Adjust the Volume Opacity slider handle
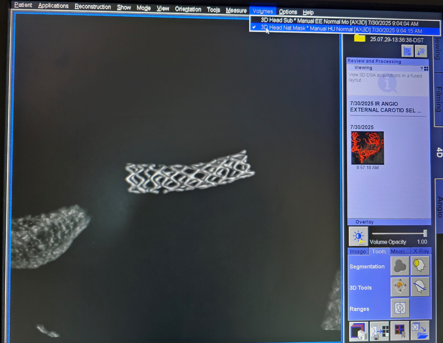The width and height of the screenshot is (443, 343). [x=425, y=233]
